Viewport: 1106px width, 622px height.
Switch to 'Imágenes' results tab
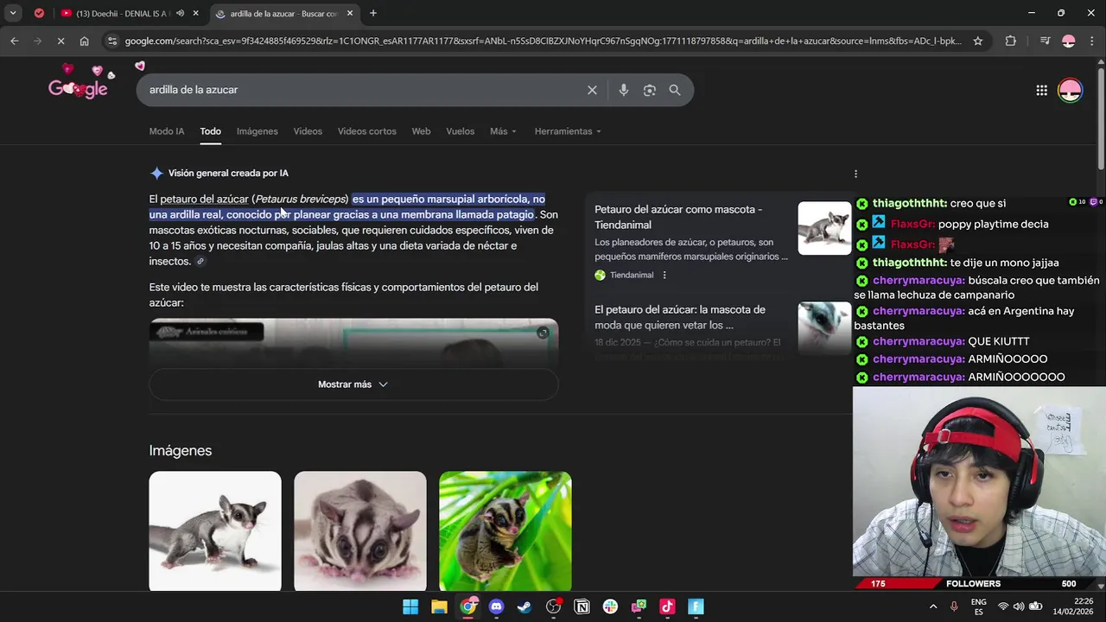(257, 131)
